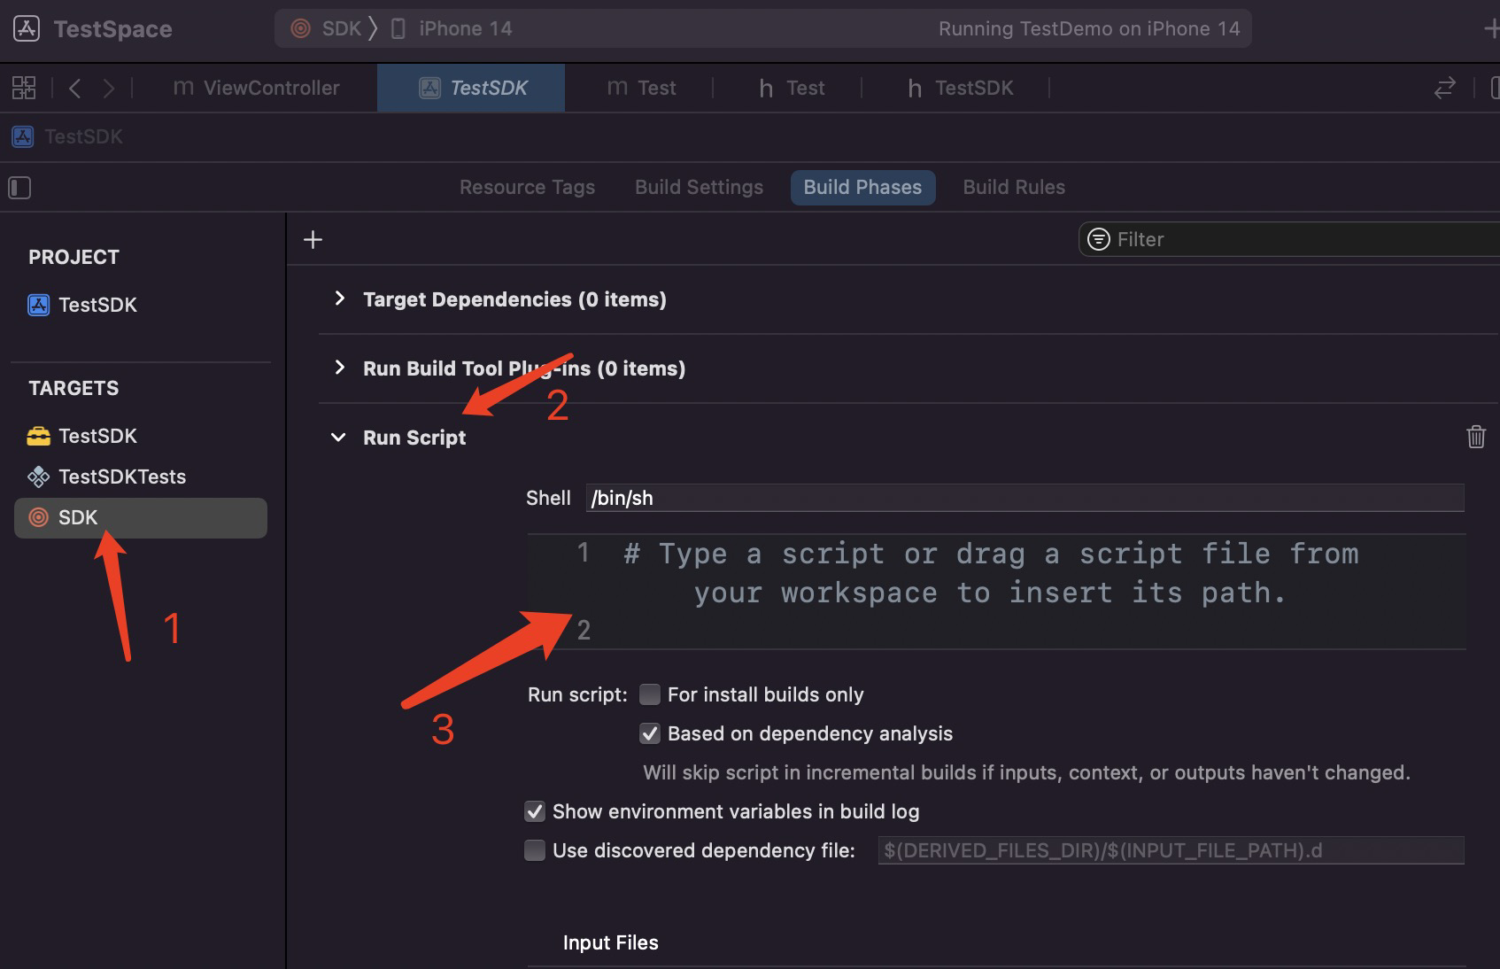Open the Resource Tags tab
Image resolution: width=1500 pixels, height=969 pixels.
(x=527, y=187)
